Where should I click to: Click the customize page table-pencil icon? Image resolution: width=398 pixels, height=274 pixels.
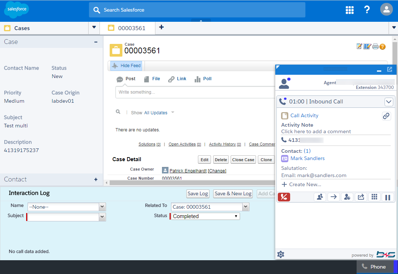367,46
